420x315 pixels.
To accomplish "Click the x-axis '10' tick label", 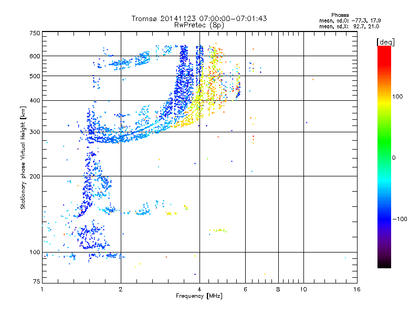I will (x=303, y=289).
